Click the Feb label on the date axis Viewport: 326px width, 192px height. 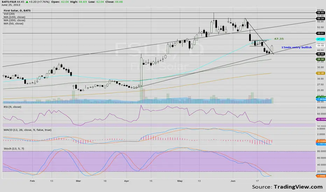click(32, 181)
